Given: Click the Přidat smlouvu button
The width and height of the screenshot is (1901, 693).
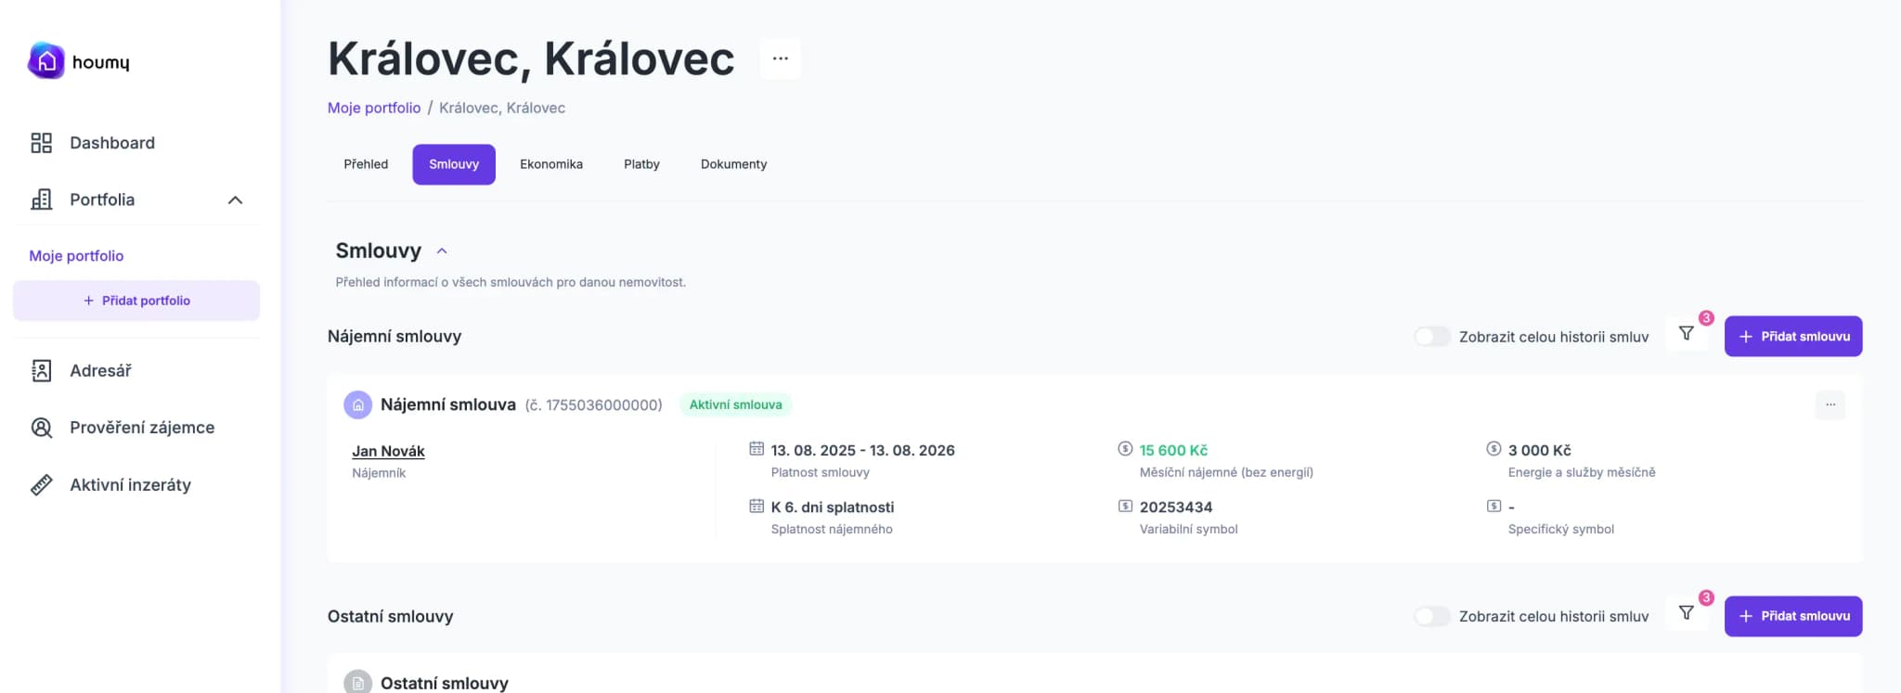Looking at the screenshot, I should click(x=1792, y=336).
